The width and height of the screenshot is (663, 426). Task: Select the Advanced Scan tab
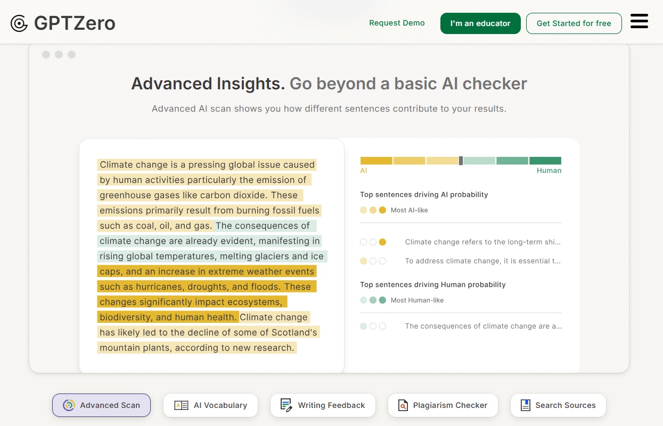pyautogui.click(x=101, y=405)
